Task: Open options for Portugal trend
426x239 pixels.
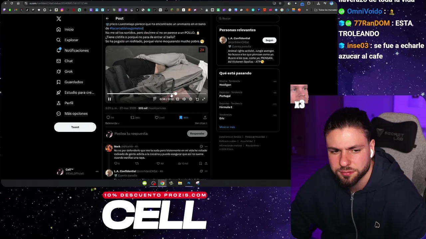Action: point(275,93)
